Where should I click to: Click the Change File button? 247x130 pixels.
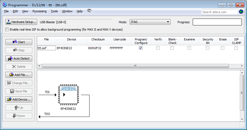19,83
